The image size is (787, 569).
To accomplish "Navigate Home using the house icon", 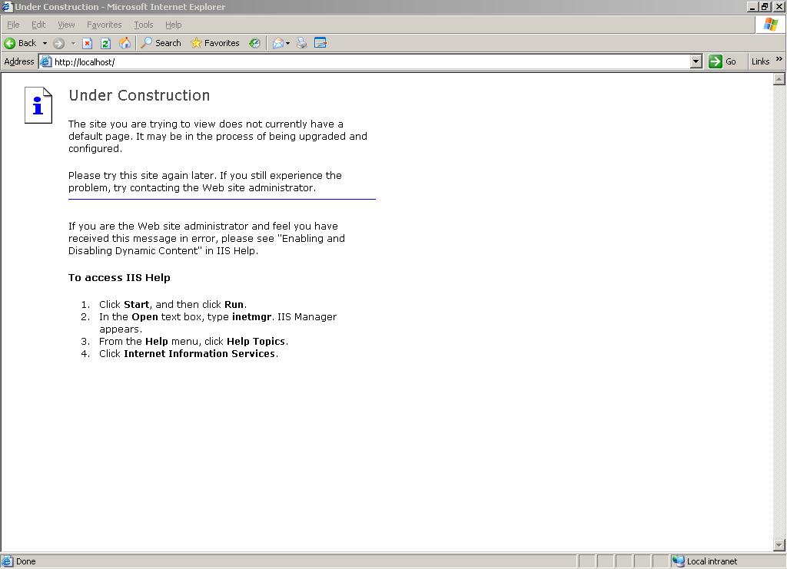I will (x=125, y=43).
